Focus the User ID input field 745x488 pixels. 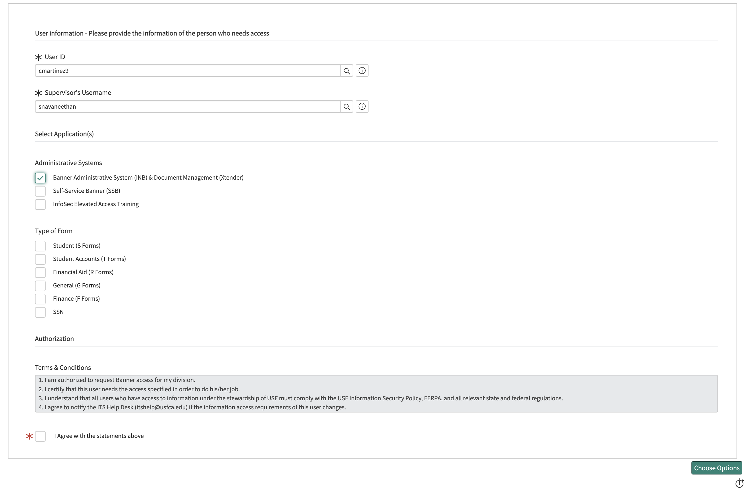tap(188, 71)
